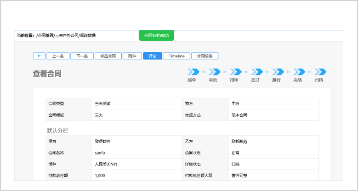
Task: Click the 默认分栏 section title
Action: tap(57, 131)
